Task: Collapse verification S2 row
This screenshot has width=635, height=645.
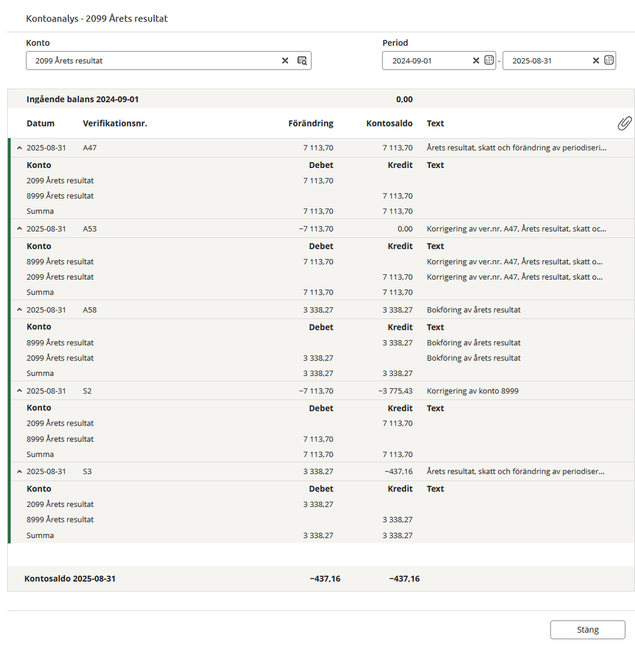Action: [x=19, y=391]
